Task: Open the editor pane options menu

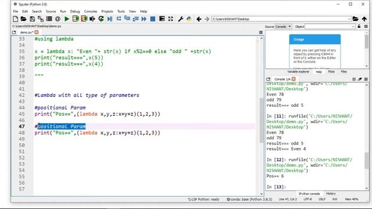Action: 261,33
